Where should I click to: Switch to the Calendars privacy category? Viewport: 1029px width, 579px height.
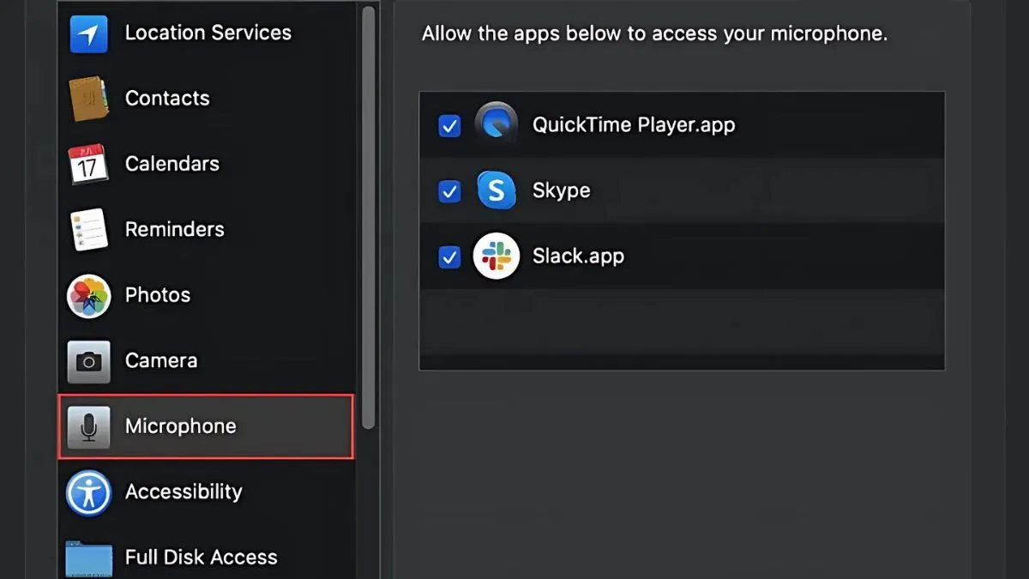172,164
